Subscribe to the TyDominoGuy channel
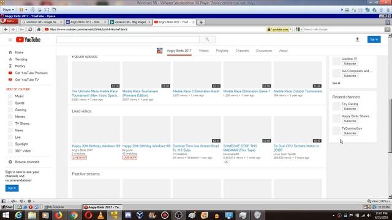392x220 pixels. tap(350, 133)
